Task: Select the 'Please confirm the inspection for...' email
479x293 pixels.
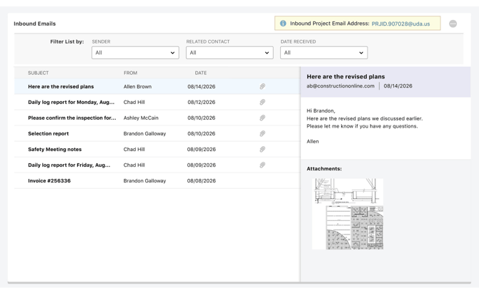Action: (x=157, y=118)
